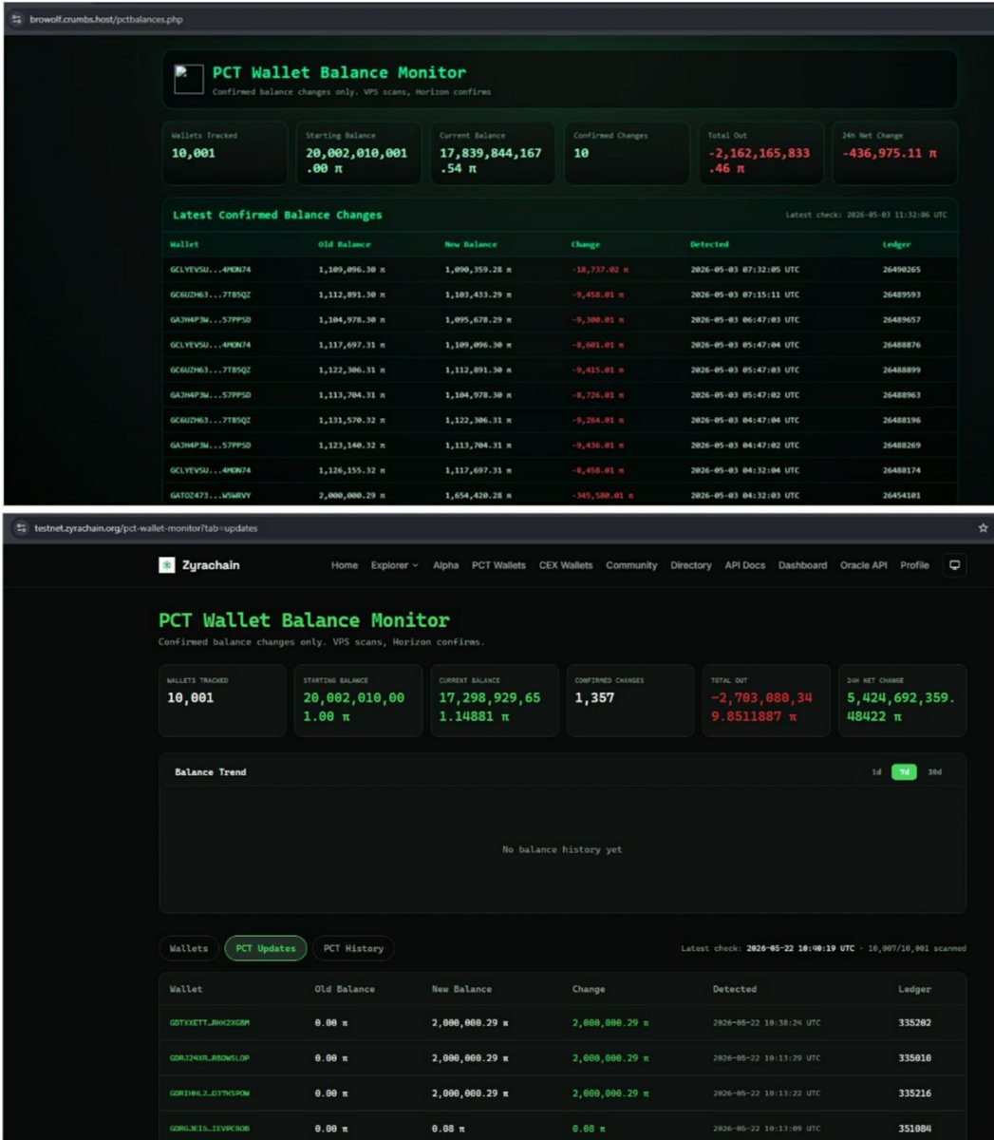Image resolution: width=994 pixels, height=1140 pixels.
Task: Open the Home nav link
Action: click(345, 565)
